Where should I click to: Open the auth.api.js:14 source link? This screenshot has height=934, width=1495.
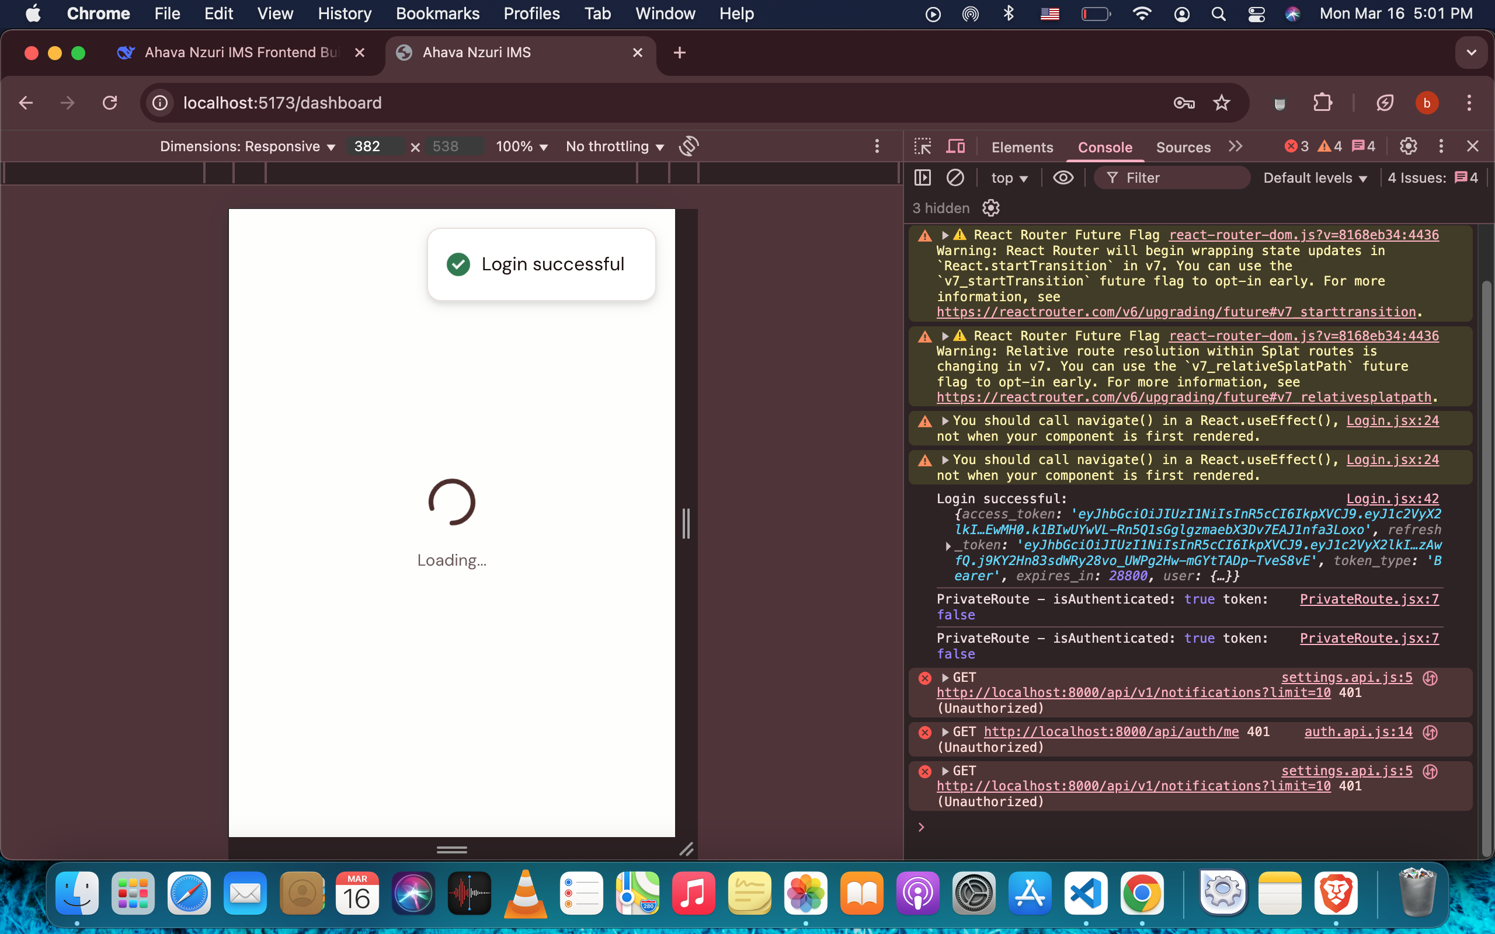(1358, 731)
